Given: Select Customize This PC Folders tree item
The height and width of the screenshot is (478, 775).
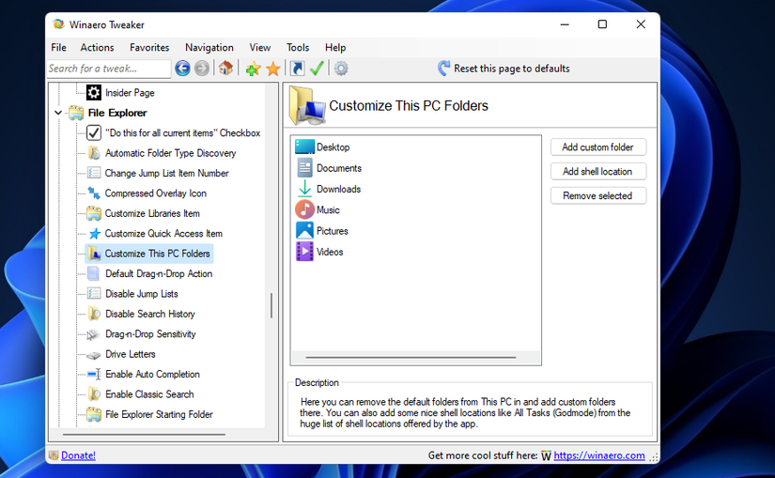Looking at the screenshot, I should pyautogui.click(x=157, y=254).
